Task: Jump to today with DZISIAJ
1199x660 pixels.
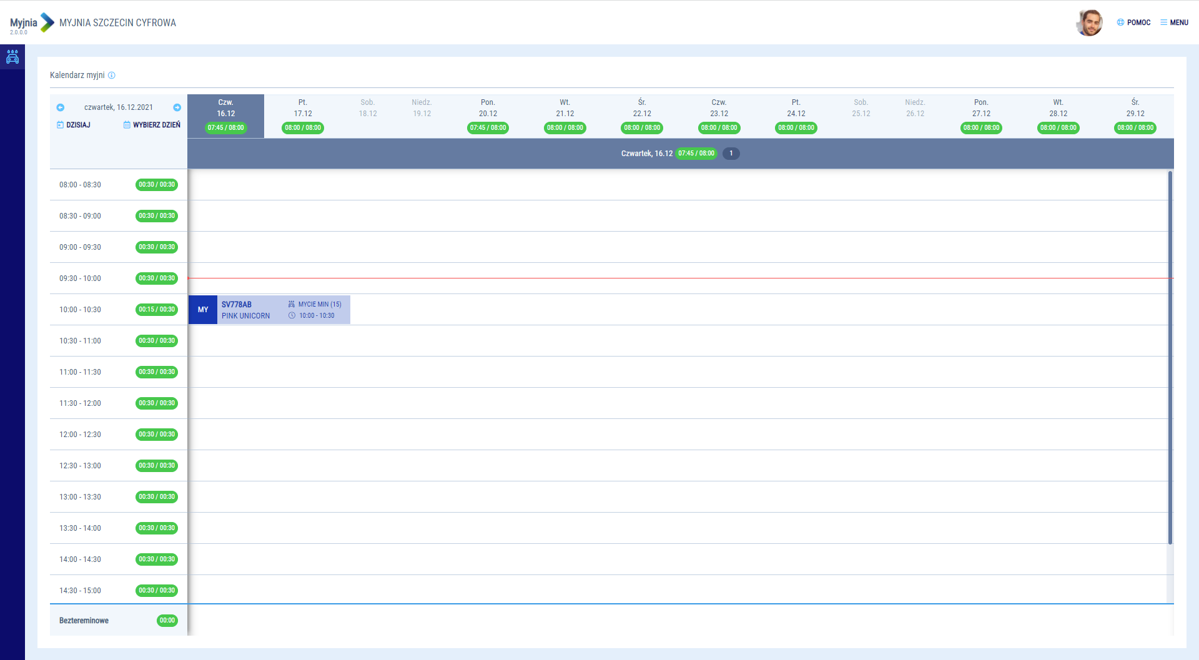Action: pyautogui.click(x=74, y=125)
